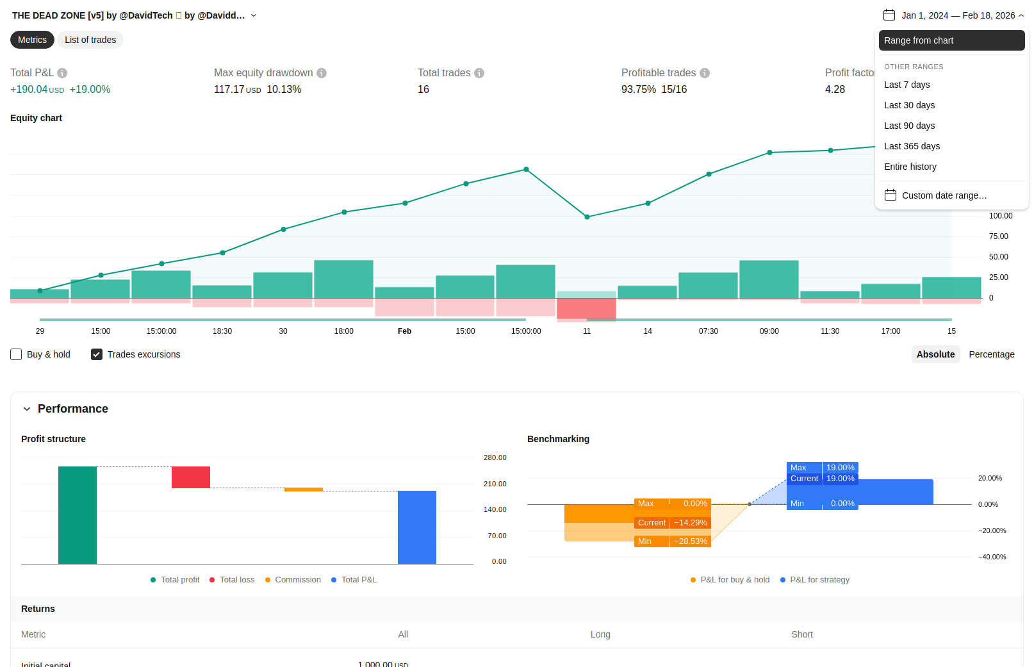Click the info icon next to Max equity drawdown
Screen dimensions: 1034x667
(x=322, y=73)
